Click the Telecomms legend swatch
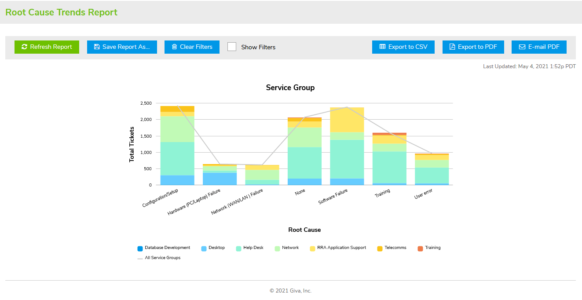 tap(380, 248)
